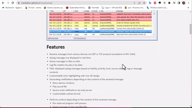Open the Kubernetes Miniku... bookmark
192x108 pixels.
pos(76,7)
